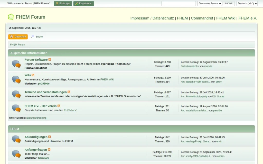Screen dimensions: 263x164
Task: Click the Einloggen button
Action: click(x=63, y=4)
